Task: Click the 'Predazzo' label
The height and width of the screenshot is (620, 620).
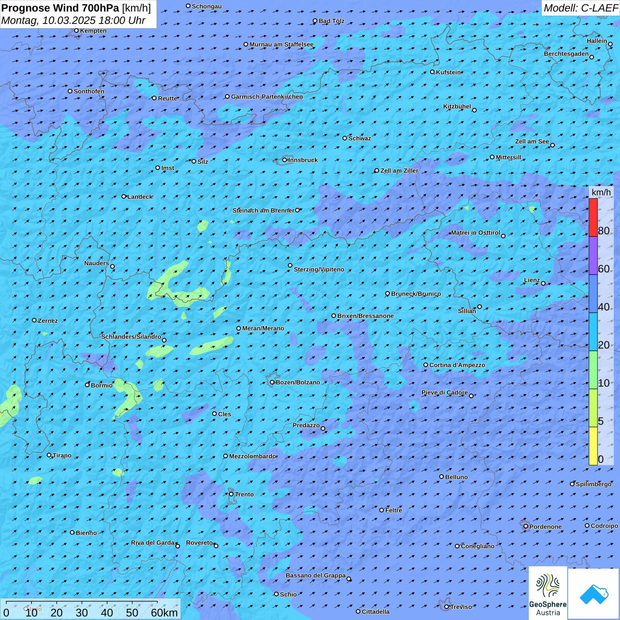Action: 306,425
